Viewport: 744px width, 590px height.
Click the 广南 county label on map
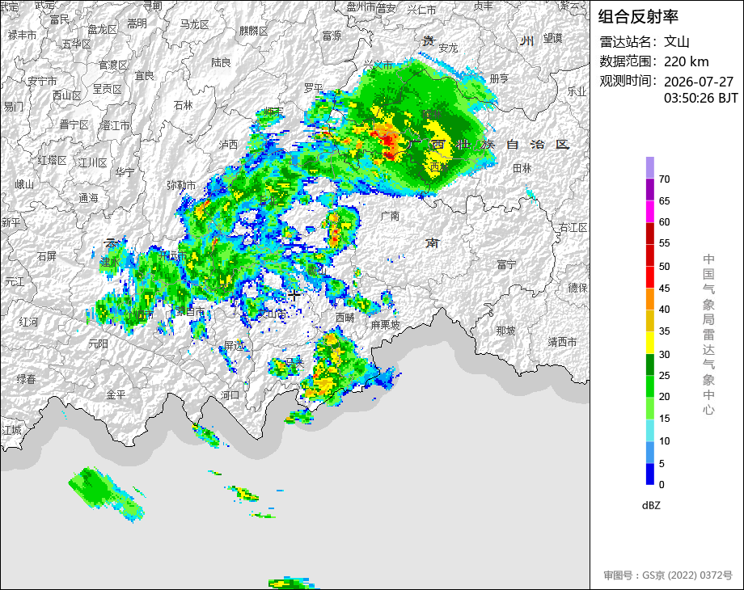391,216
